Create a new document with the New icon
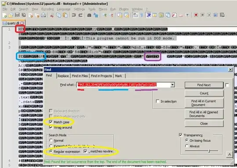237x168 pixels. coord(4,15)
